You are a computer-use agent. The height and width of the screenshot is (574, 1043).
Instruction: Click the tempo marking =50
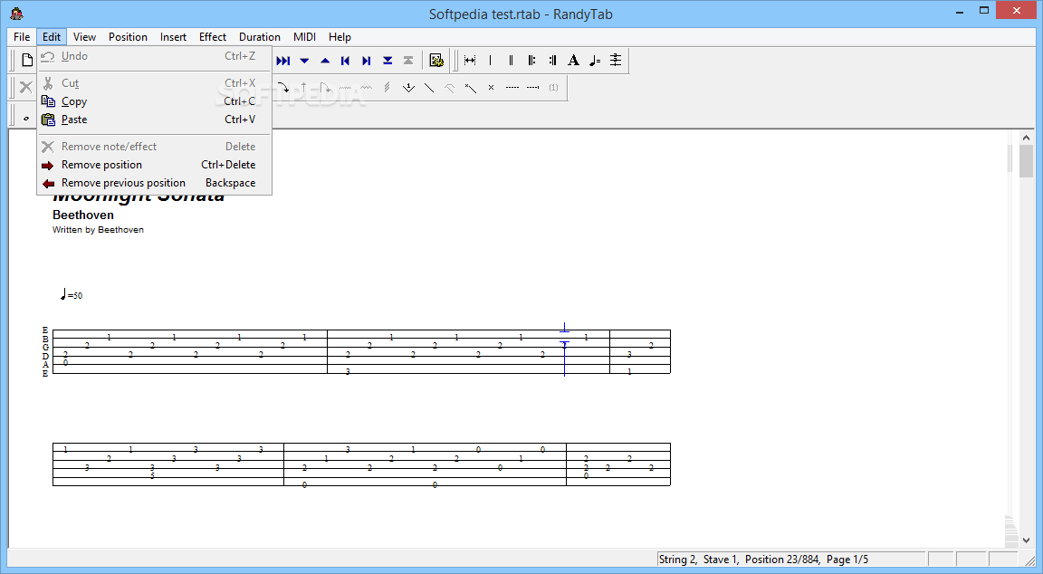tap(72, 294)
